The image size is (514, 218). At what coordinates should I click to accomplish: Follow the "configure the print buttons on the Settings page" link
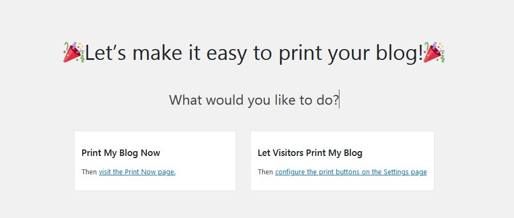click(351, 172)
